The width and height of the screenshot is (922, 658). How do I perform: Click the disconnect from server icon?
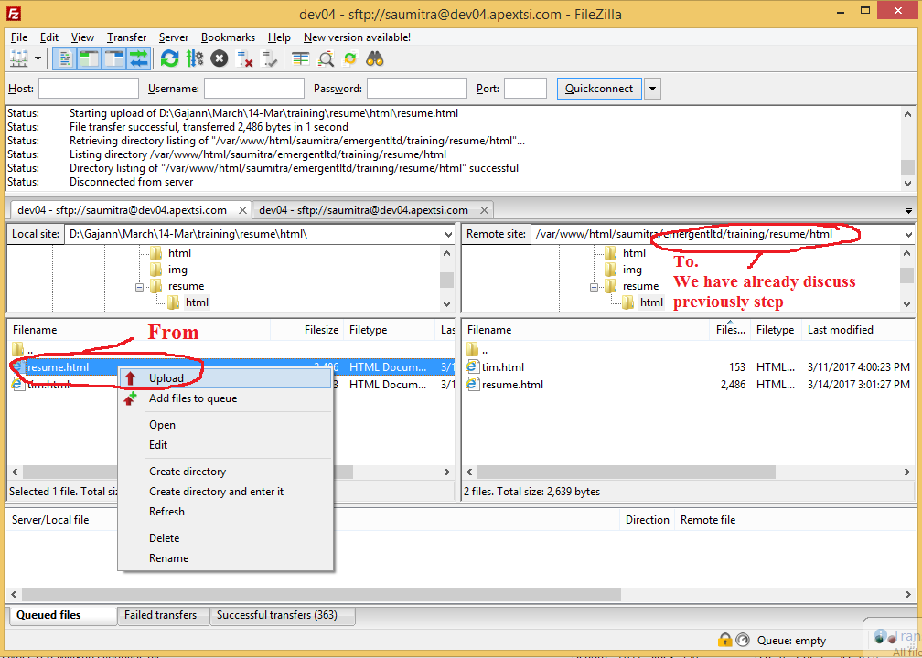(244, 58)
